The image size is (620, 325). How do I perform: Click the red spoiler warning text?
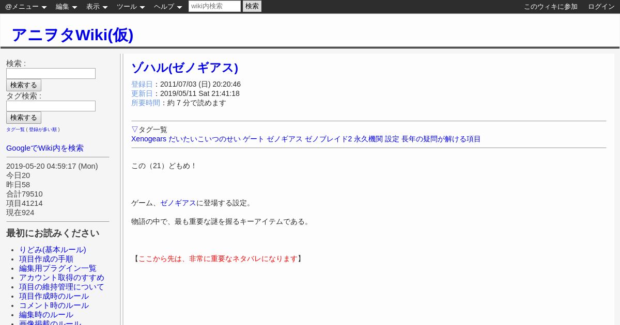click(218, 258)
